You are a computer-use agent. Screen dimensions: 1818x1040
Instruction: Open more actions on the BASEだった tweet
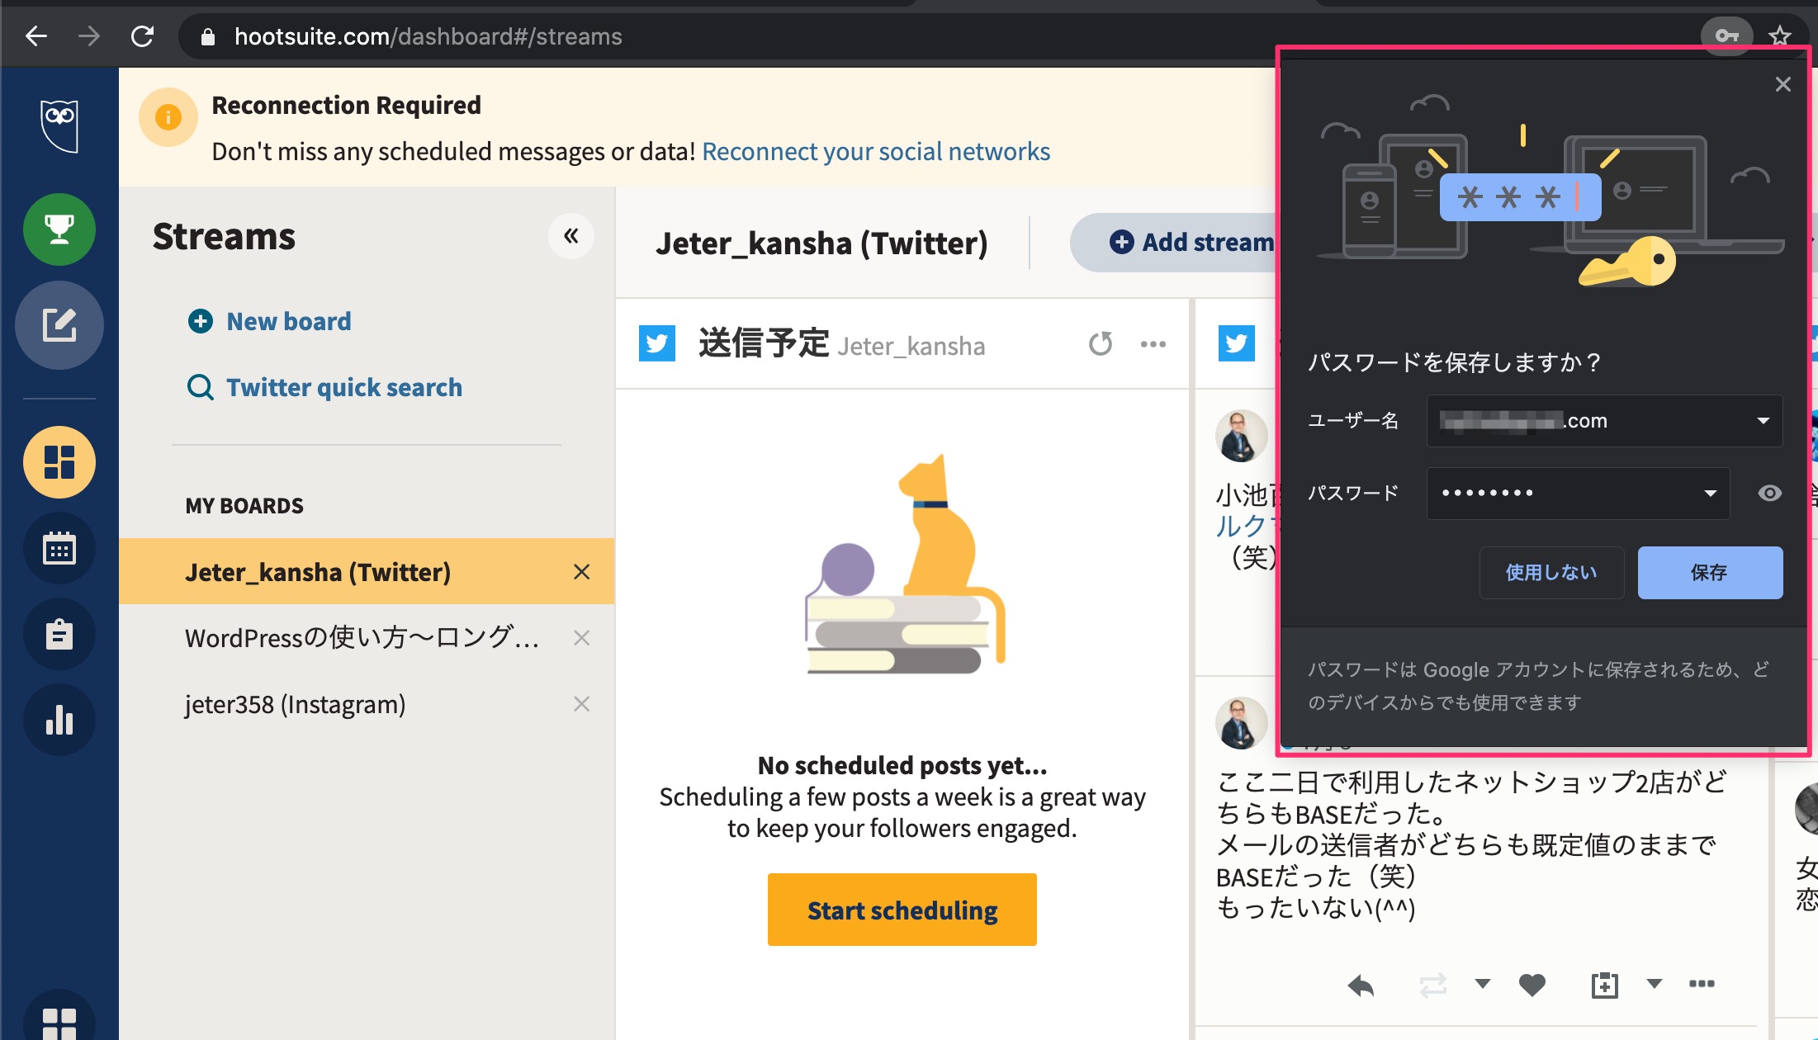pos(1702,983)
